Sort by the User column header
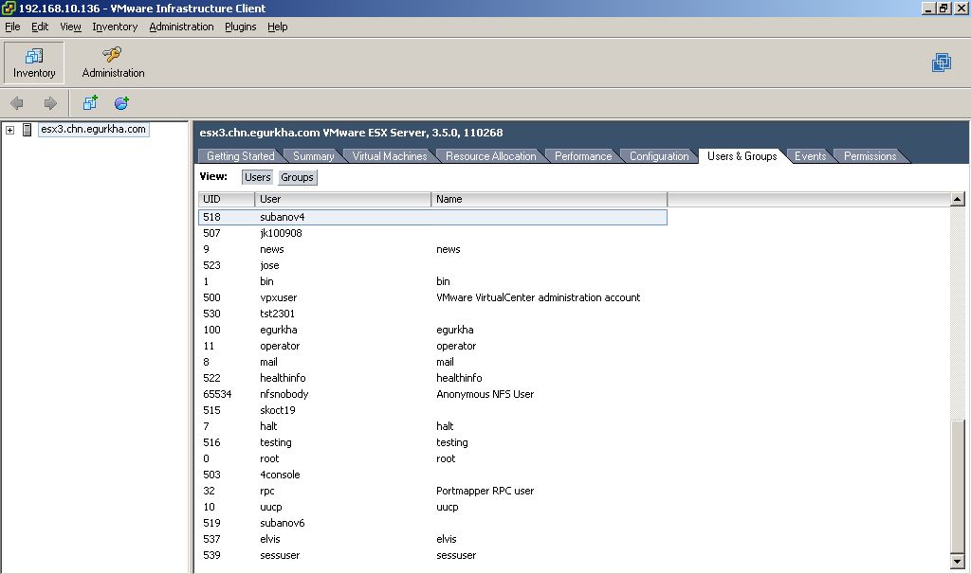The image size is (971, 574). 343,199
